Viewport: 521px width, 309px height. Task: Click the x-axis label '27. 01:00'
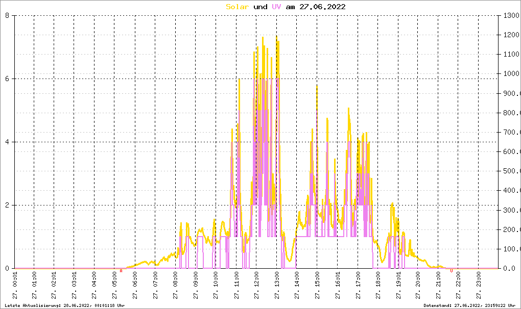34,286
